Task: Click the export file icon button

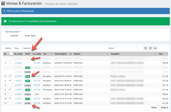Action: (150, 48)
